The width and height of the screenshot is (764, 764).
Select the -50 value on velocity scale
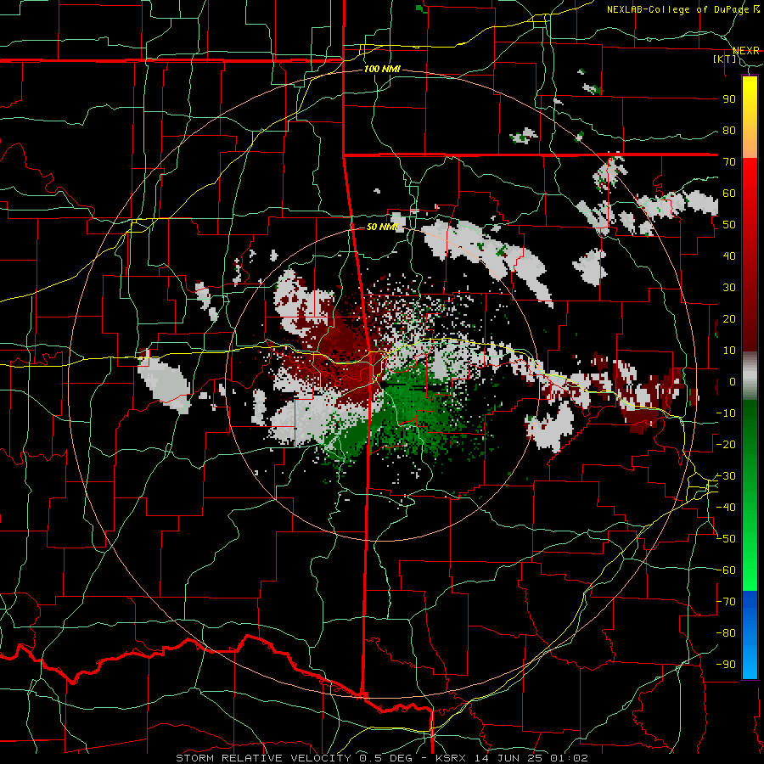(726, 539)
